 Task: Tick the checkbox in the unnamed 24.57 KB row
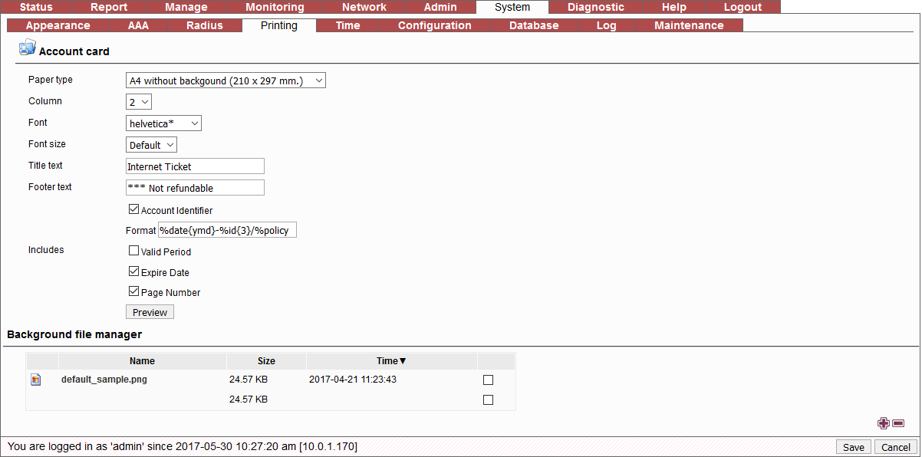point(488,399)
